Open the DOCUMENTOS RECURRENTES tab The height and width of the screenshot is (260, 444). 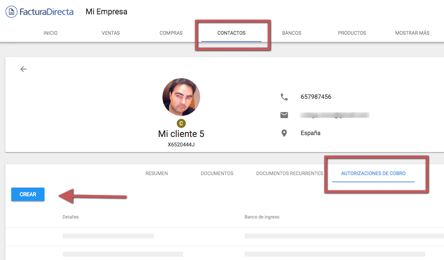pyautogui.click(x=289, y=173)
